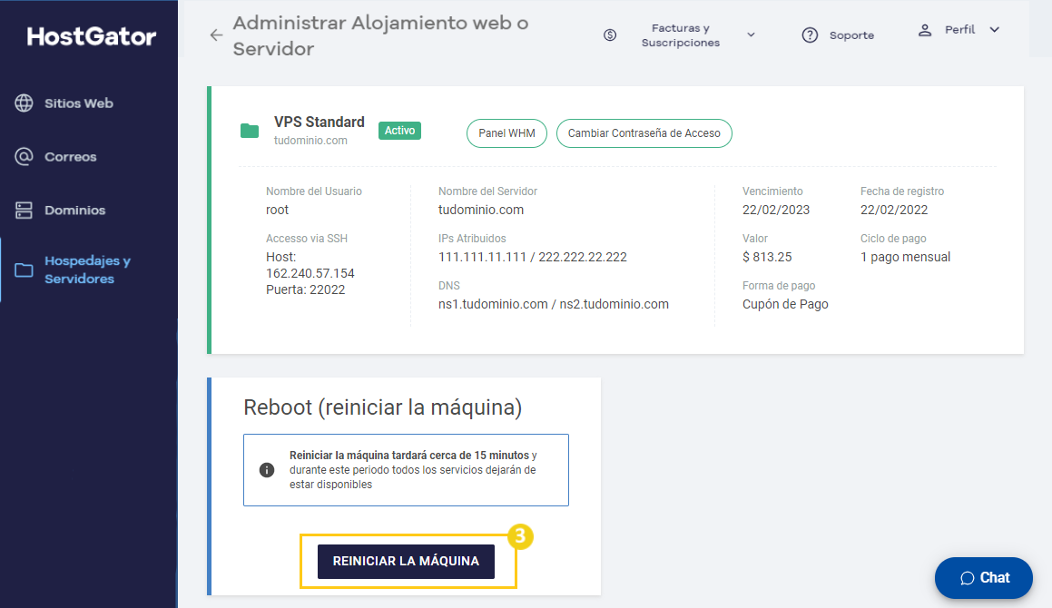Expand the Perfil dropdown chevron
This screenshot has width=1052, height=608.
[994, 30]
